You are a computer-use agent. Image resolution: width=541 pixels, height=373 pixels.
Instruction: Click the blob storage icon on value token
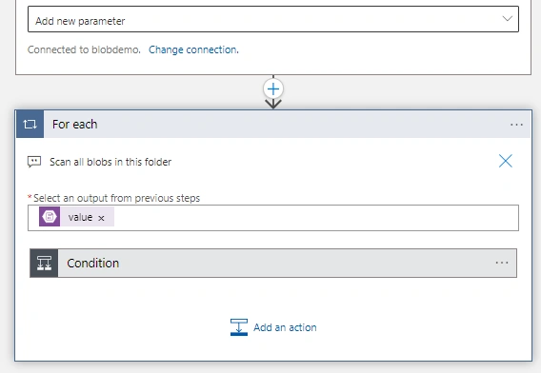click(x=50, y=217)
